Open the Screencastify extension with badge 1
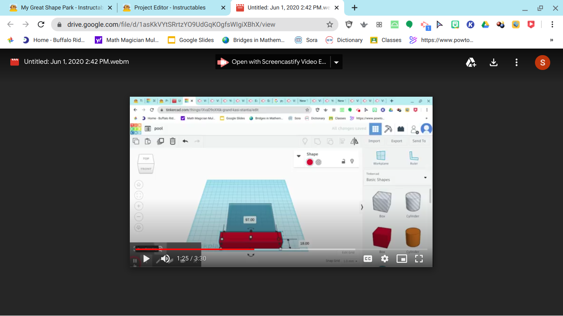Viewport: 563px width, 316px height. 425,25
